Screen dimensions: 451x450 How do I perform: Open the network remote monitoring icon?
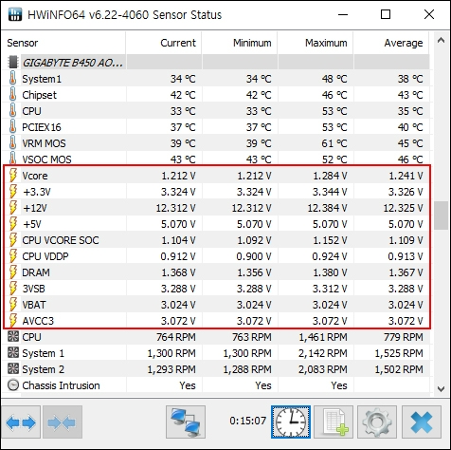tap(186, 422)
